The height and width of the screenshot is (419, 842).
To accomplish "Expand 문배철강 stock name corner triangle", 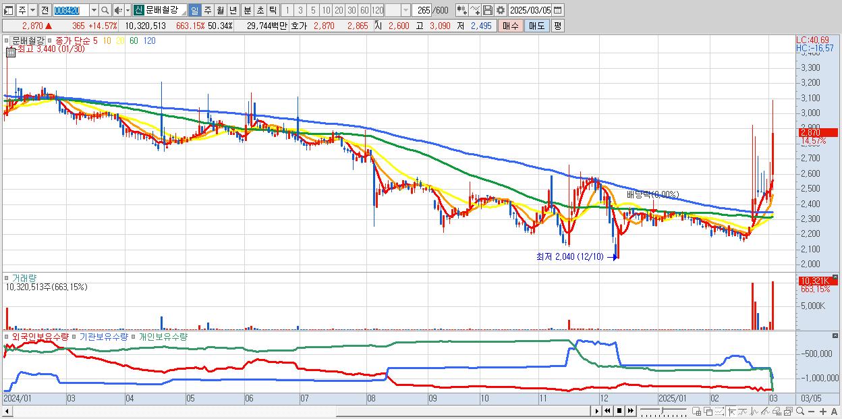I will click(183, 14).
